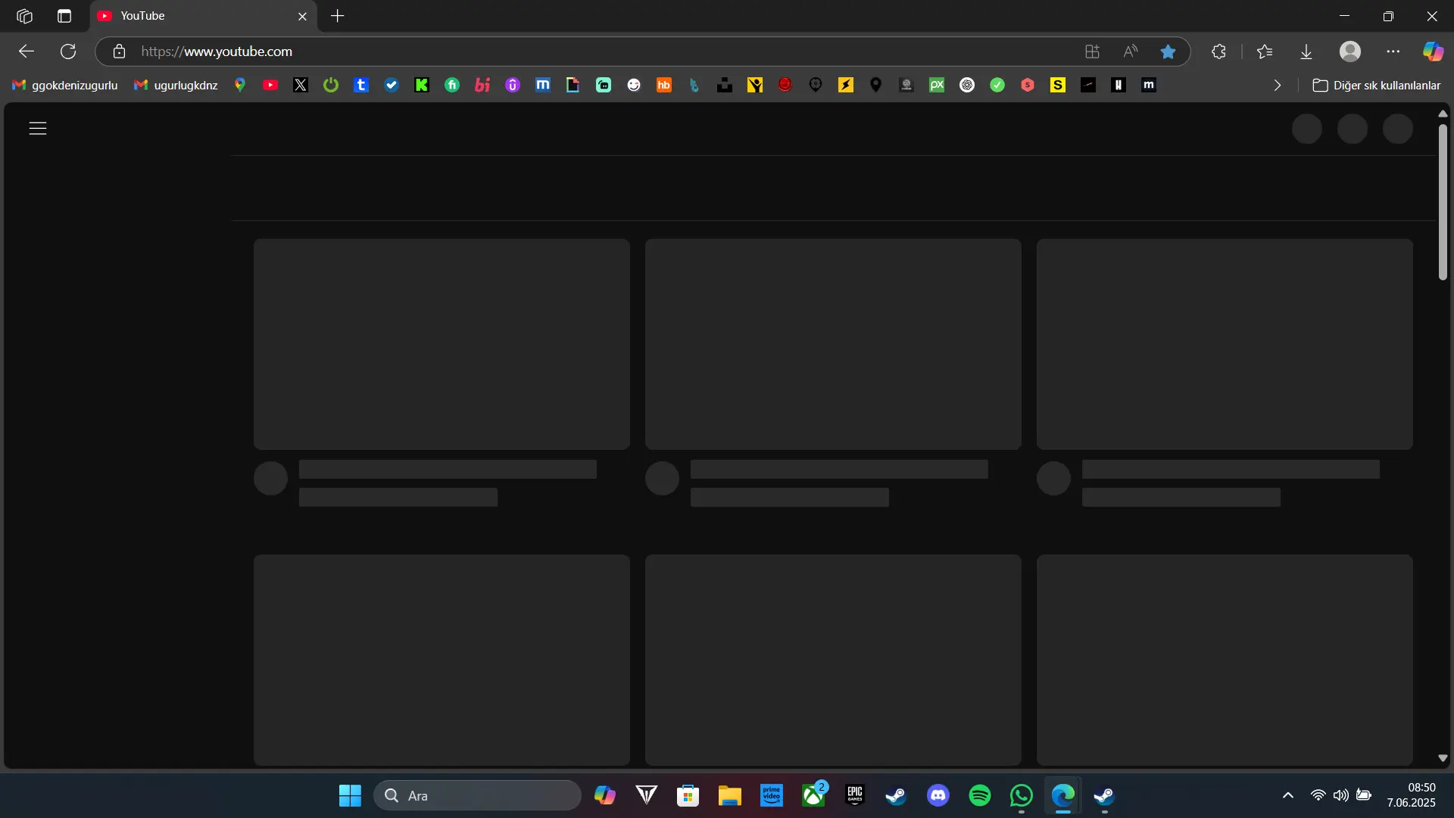1454x818 pixels.
Task: Click the page scrollbar up arrow
Action: click(x=1443, y=114)
